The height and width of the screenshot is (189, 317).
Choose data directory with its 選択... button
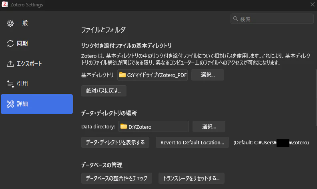pyautogui.click(x=209, y=126)
